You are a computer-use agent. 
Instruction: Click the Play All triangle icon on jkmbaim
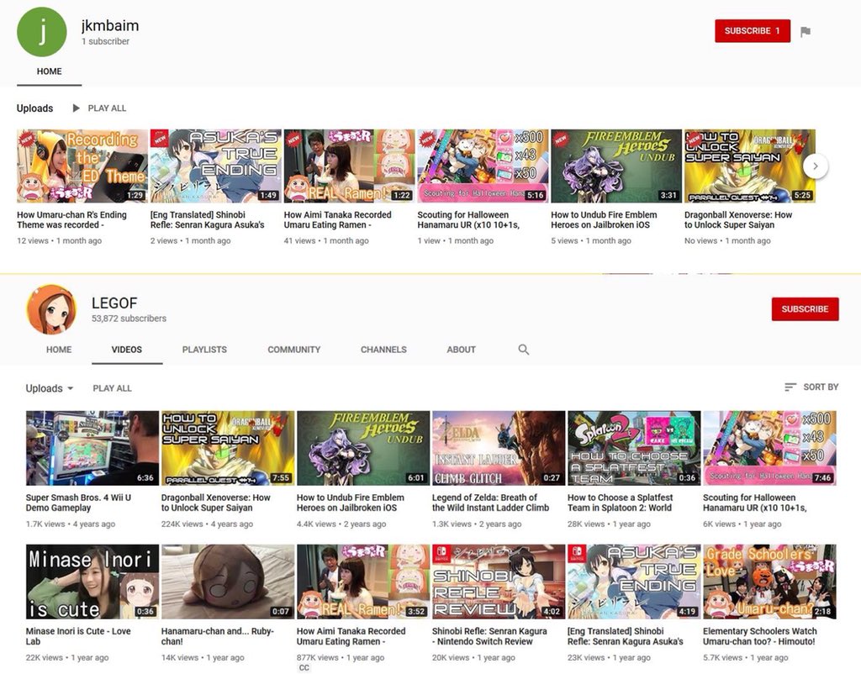coord(77,108)
